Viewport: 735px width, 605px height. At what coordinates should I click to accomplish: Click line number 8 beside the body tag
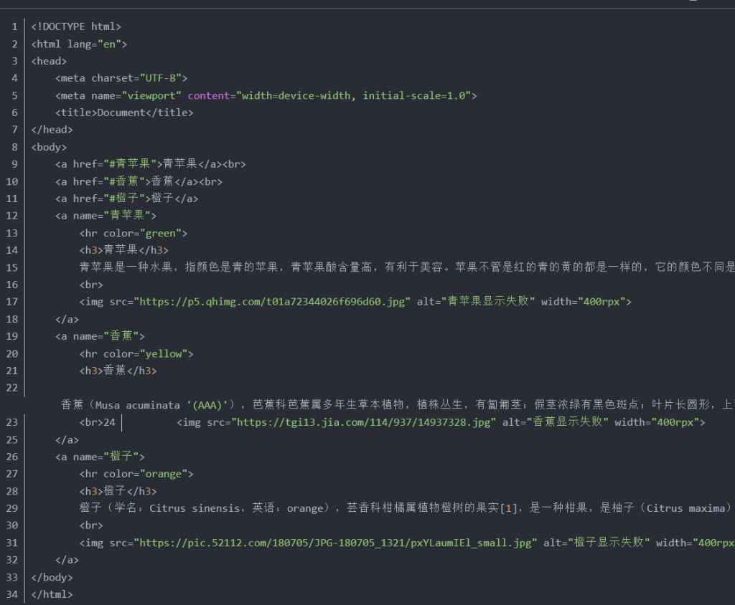tap(14, 147)
